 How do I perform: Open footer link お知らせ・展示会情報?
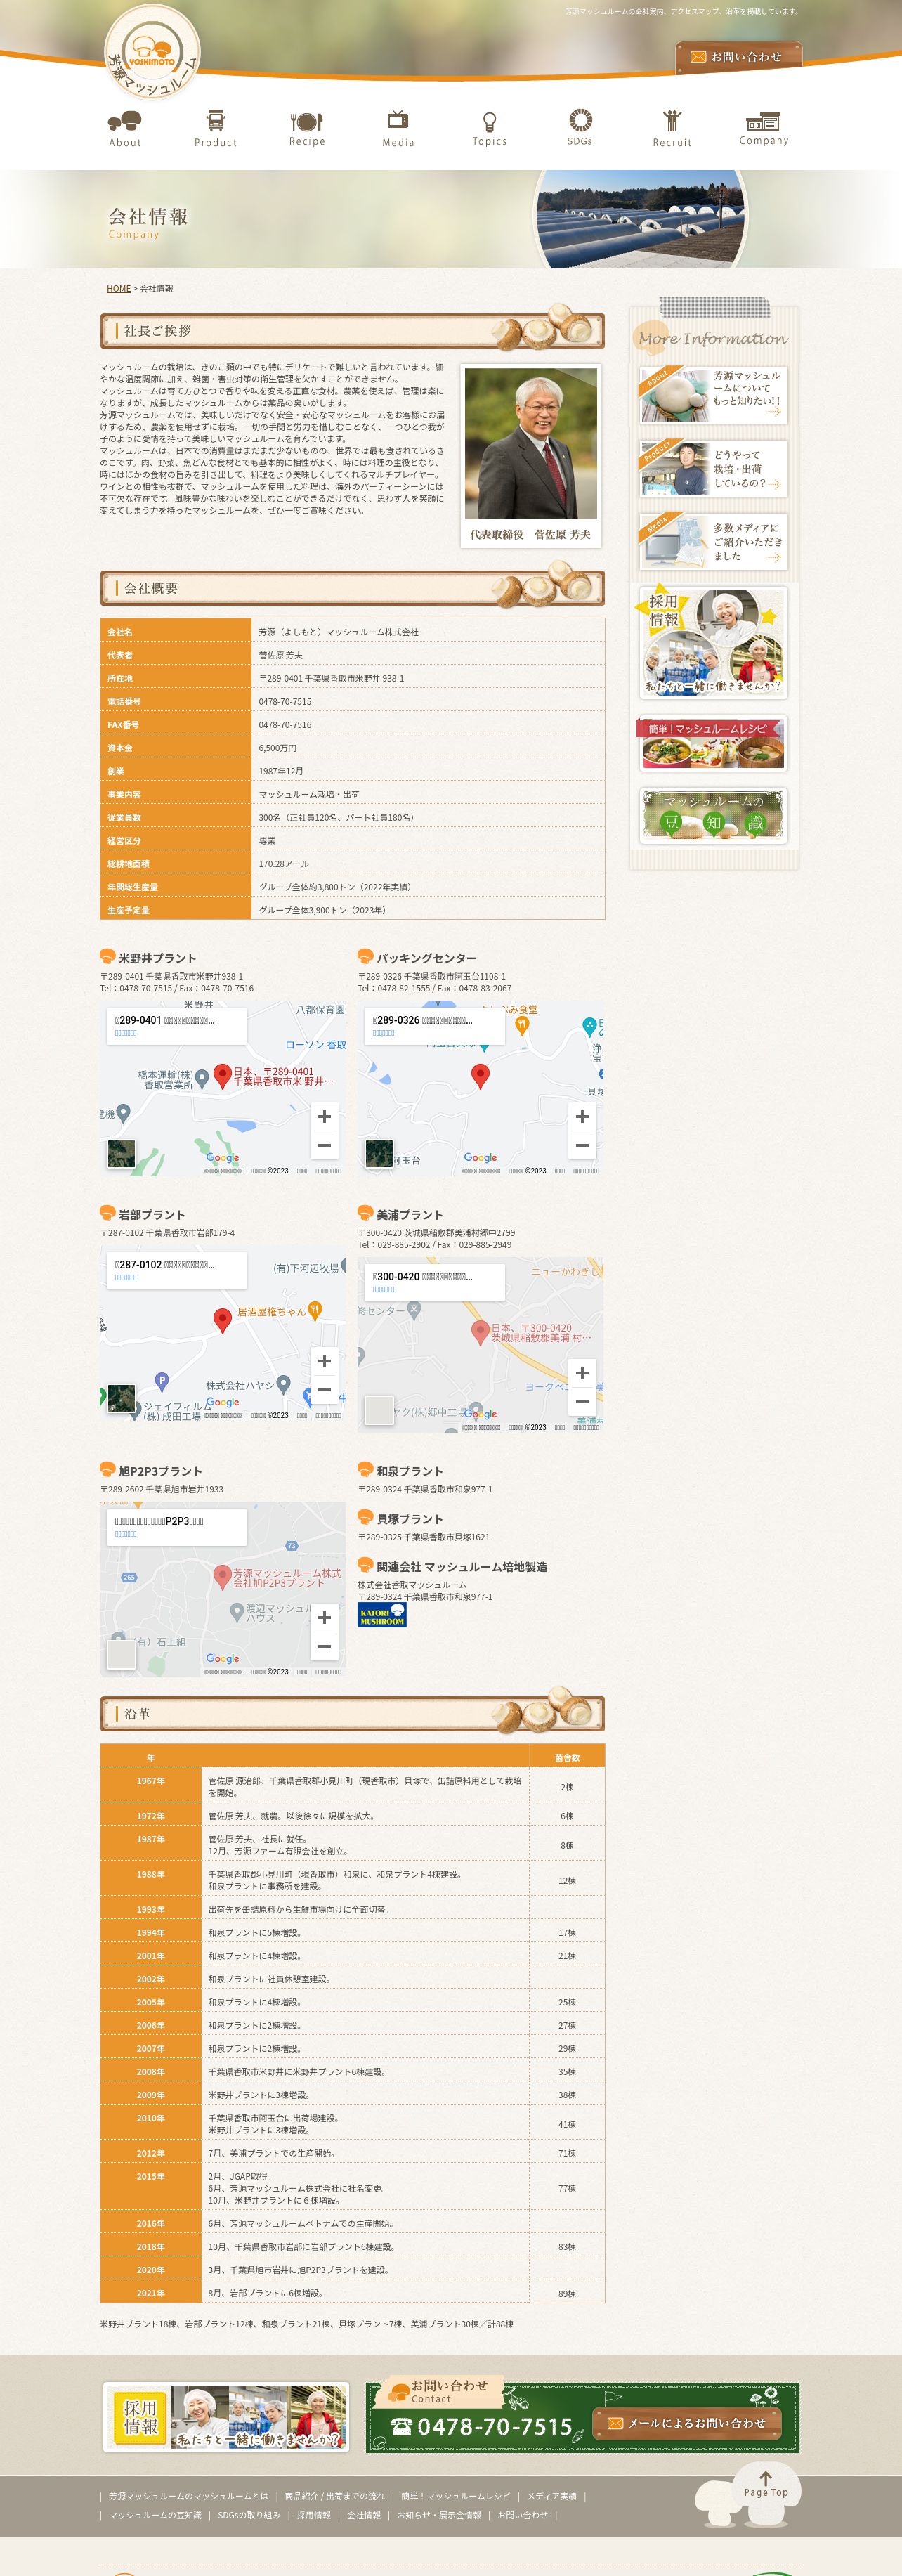(x=439, y=2515)
